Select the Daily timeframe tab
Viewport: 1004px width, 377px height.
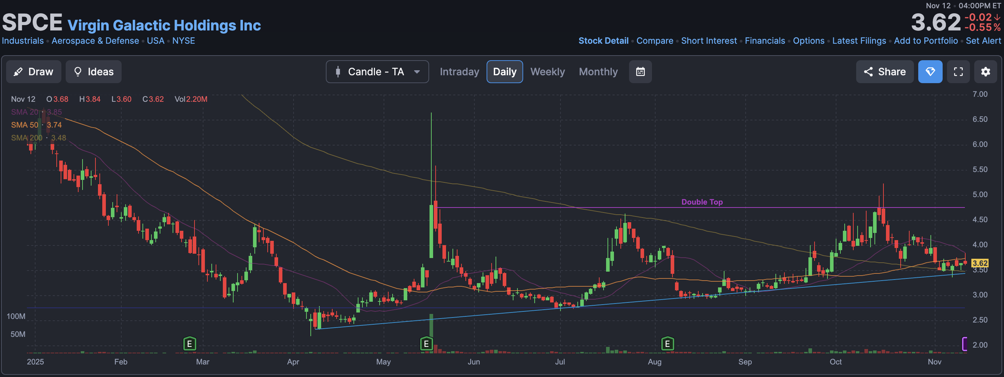(x=505, y=72)
